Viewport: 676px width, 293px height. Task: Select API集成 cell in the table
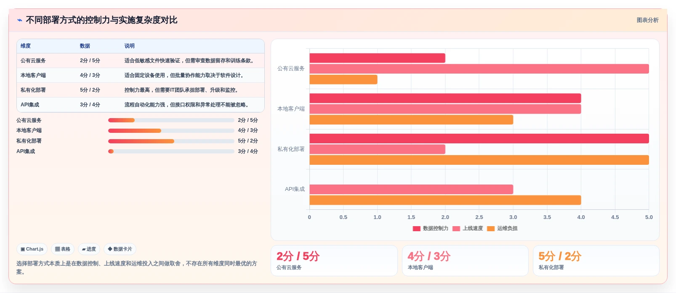30,105
